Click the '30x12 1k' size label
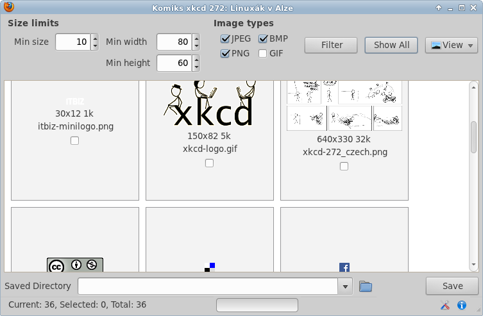This screenshot has height=316, width=483. [x=74, y=113]
